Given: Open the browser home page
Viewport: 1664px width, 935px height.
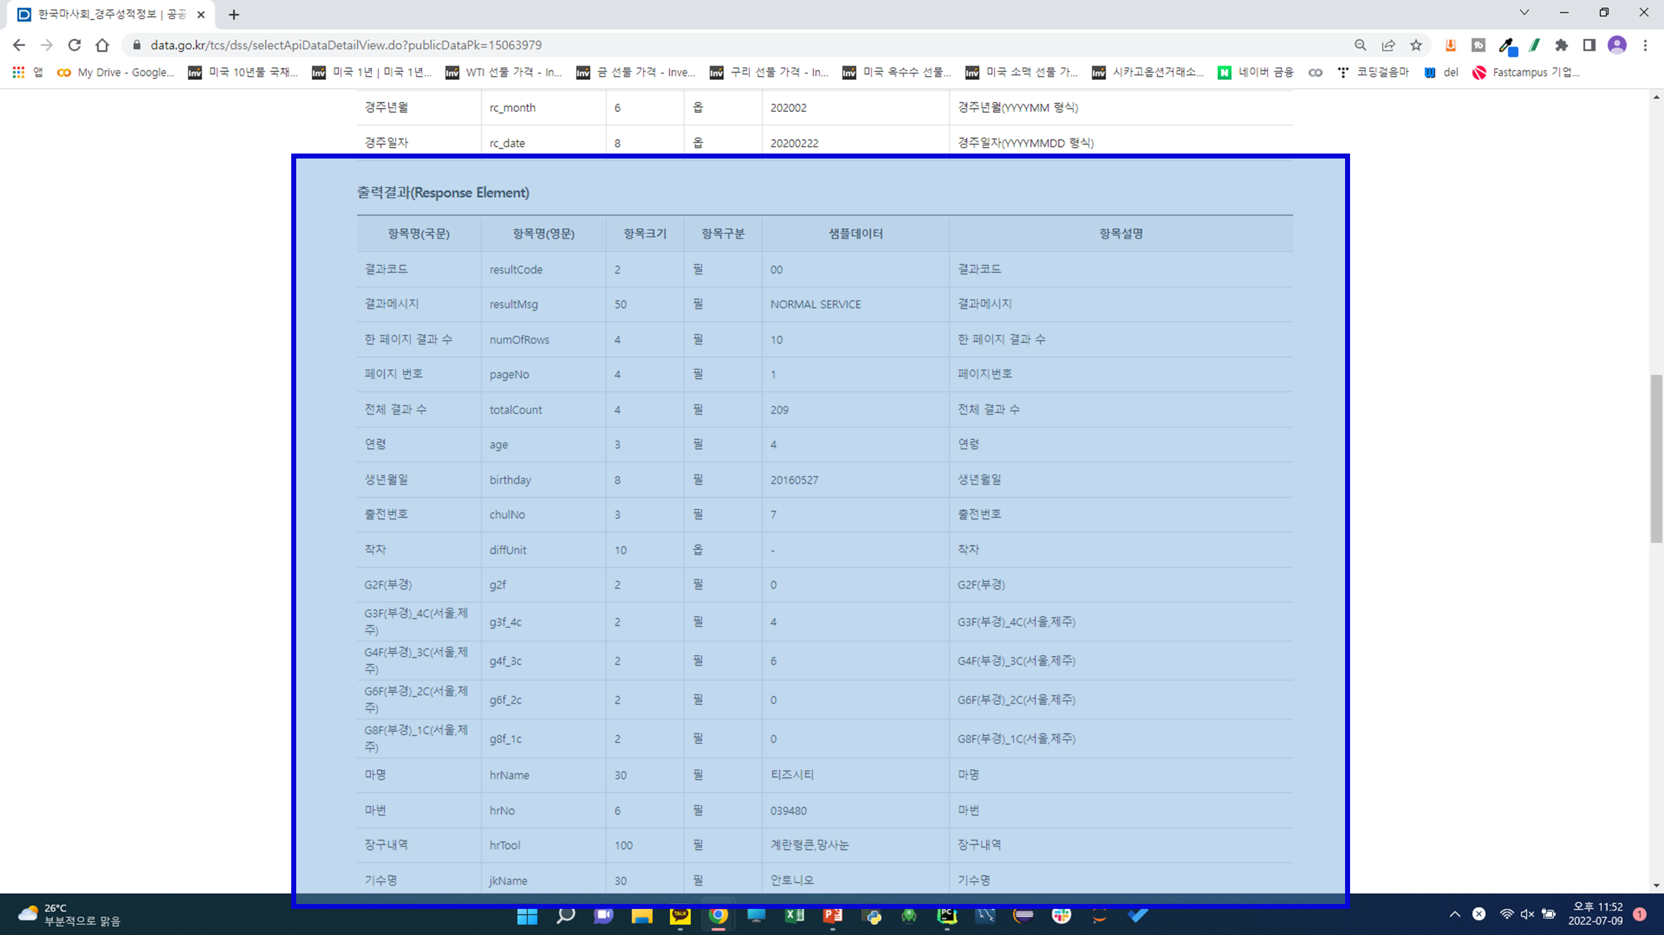Looking at the screenshot, I should tap(102, 45).
